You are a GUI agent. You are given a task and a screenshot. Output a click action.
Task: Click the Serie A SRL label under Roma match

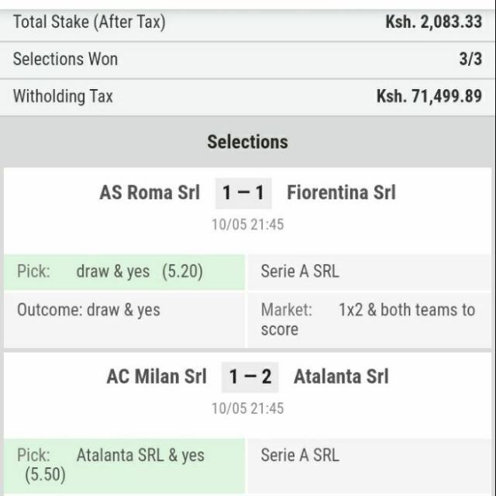point(300,271)
